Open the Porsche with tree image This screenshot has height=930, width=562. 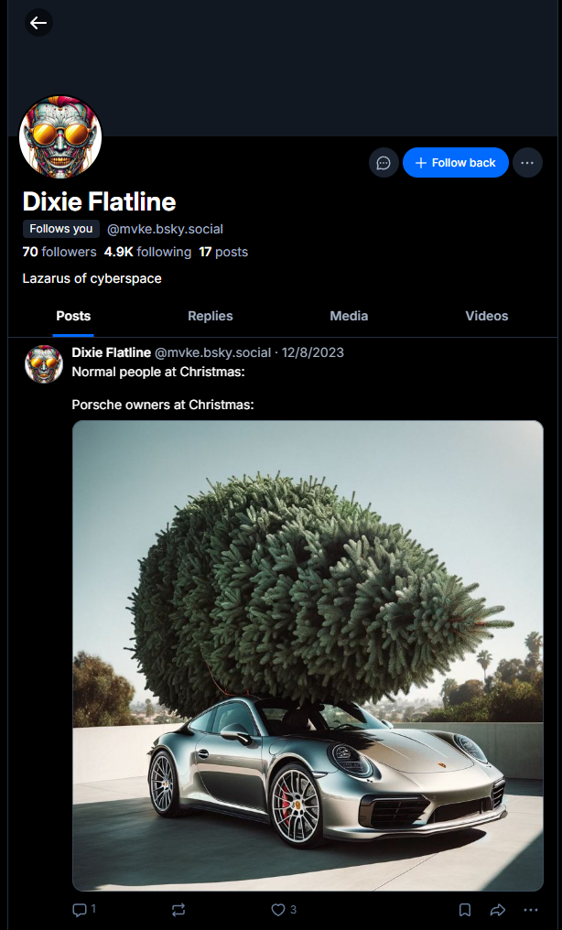(308, 655)
